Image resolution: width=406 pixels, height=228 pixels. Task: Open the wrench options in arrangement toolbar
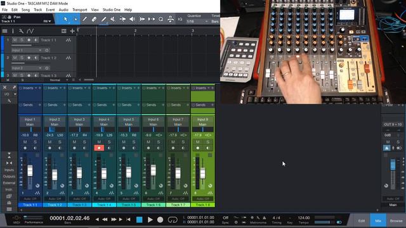pos(21,31)
